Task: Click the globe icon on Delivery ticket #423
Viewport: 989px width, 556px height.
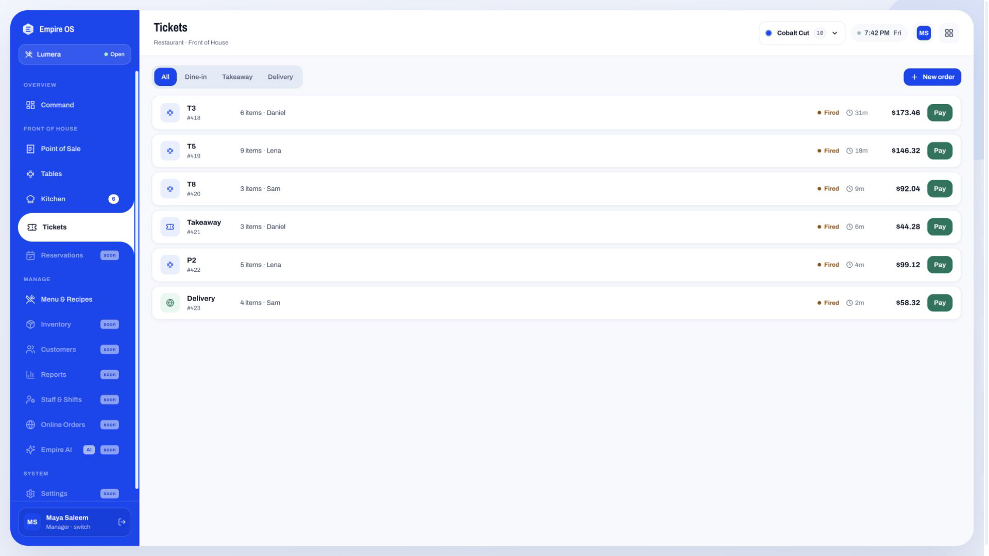Action: (170, 303)
